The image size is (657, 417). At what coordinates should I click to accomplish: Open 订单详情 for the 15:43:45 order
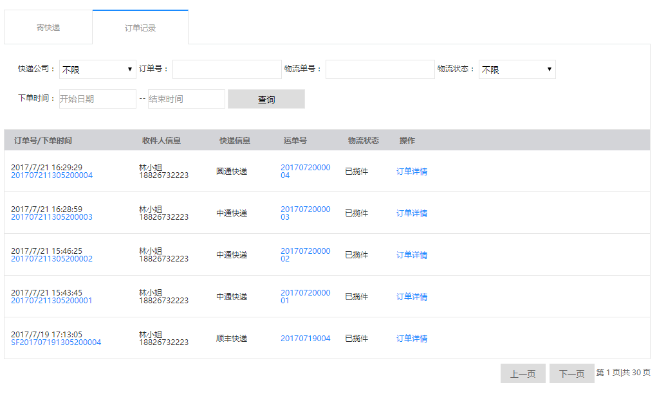click(x=412, y=297)
